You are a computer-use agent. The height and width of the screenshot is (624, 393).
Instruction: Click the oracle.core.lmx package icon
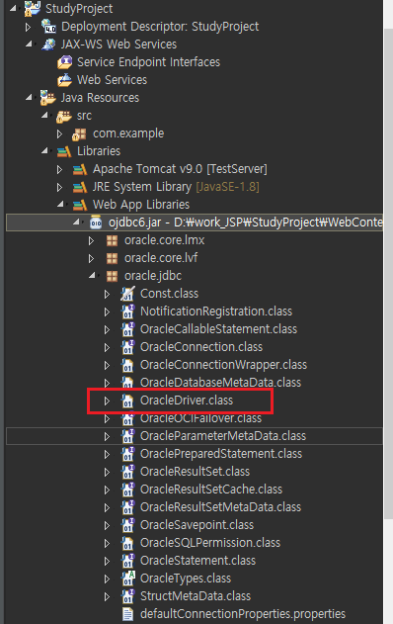click(112, 240)
